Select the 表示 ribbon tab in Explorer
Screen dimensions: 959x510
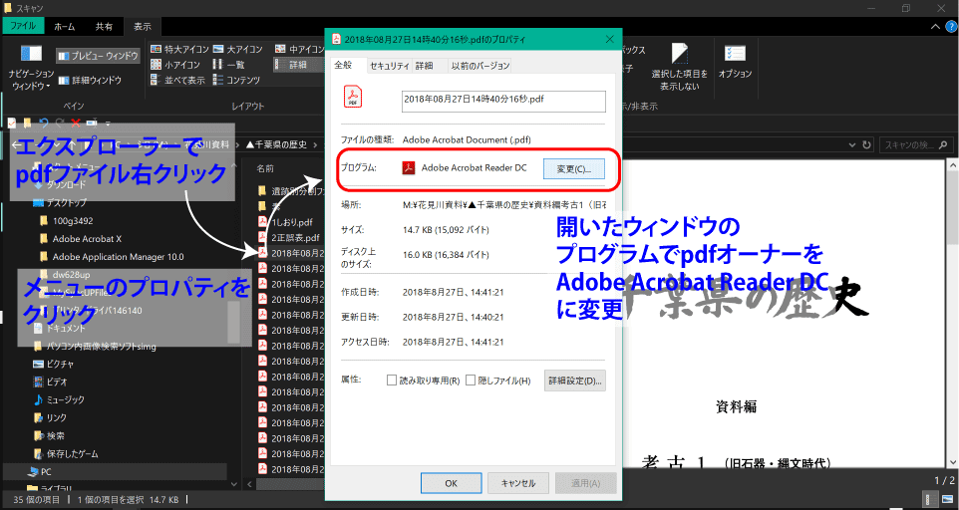click(142, 26)
